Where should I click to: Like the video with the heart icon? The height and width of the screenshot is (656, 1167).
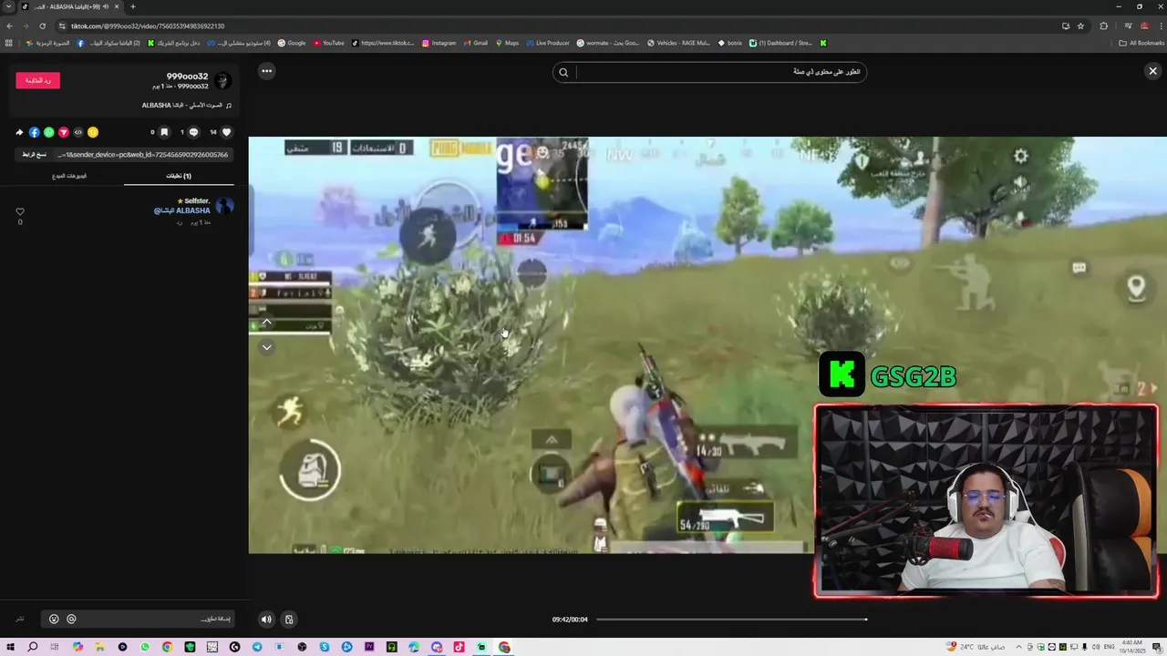(227, 132)
